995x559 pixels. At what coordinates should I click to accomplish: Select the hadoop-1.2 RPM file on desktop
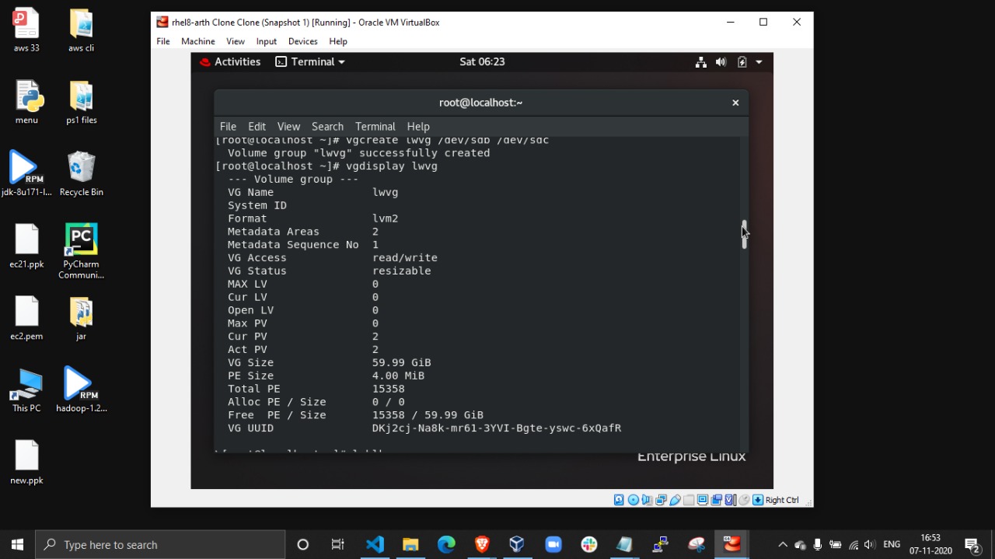[x=81, y=390]
